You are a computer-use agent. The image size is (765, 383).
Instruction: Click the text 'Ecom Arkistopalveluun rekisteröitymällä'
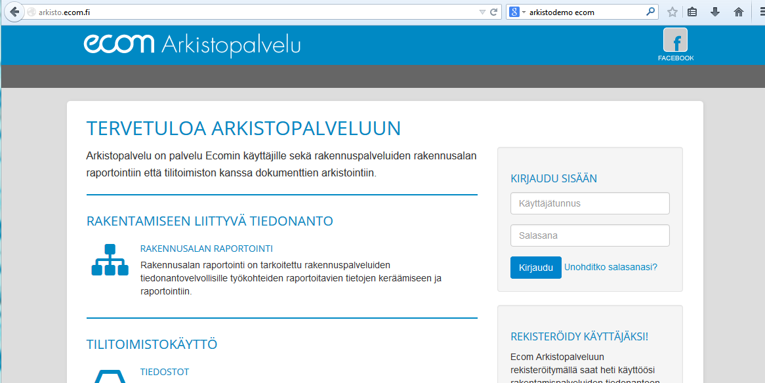583,363
